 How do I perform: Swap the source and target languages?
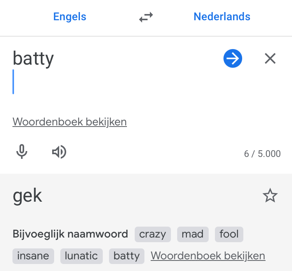tap(146, 17)
